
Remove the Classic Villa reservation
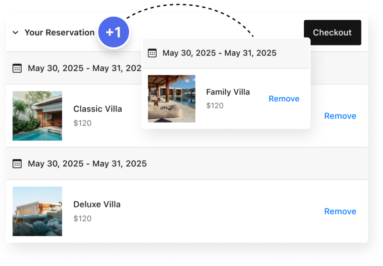[340, 116]
